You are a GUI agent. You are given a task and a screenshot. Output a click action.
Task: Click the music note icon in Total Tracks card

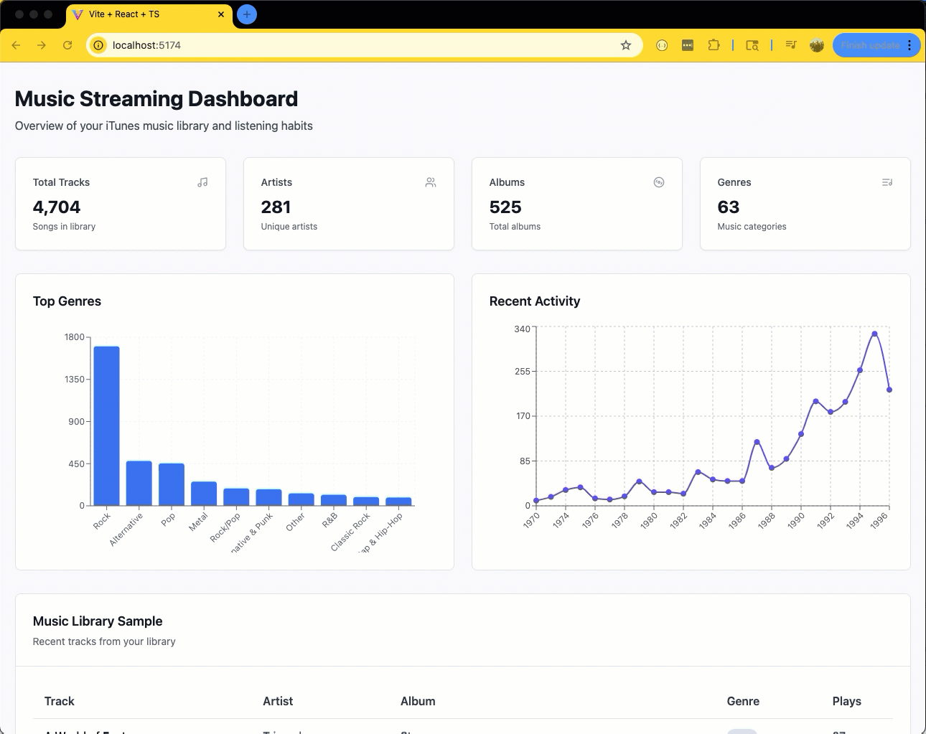[x=202, y=182]
